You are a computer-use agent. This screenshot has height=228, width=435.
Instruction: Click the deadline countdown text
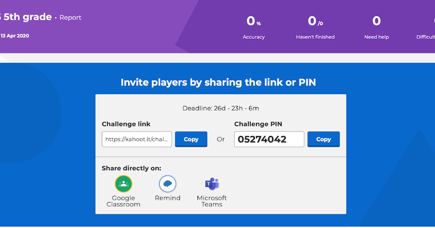[220, 108]
